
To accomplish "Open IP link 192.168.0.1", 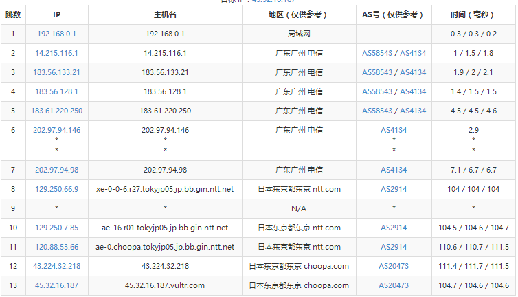I will (56, 34).
